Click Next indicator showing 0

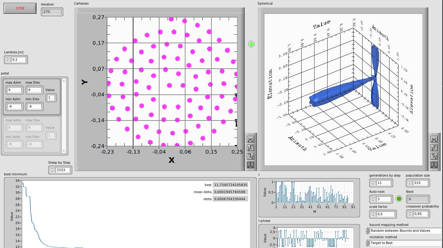(418, 199)
